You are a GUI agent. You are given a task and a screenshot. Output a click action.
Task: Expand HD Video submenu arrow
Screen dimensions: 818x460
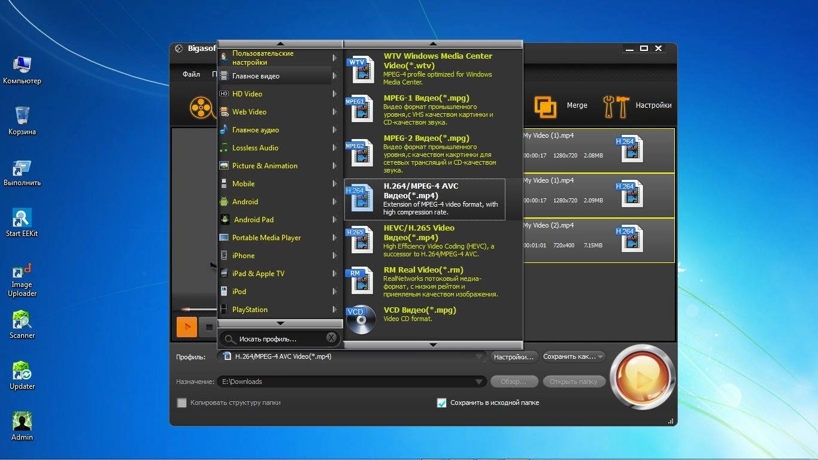pyautogui.click(x=335, y=94)
